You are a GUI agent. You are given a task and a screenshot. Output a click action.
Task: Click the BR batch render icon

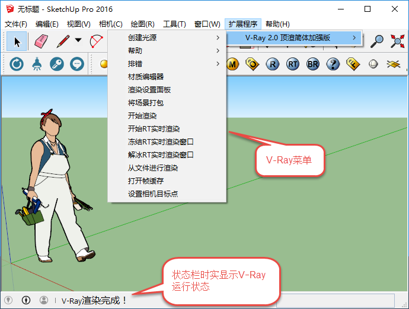(x=313, y=64)
